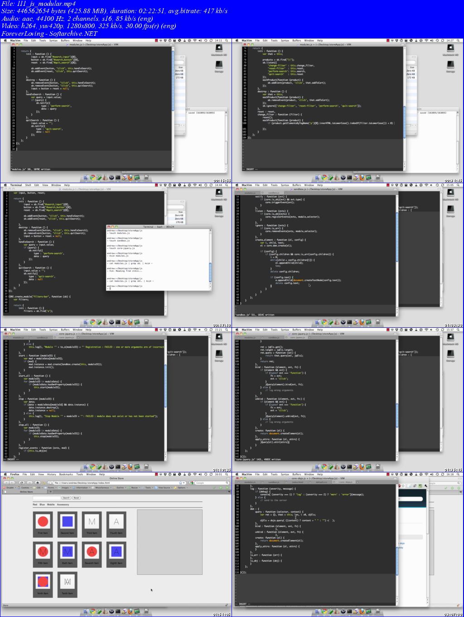
Task: Select the Red filter link
Action: (35, 505)
